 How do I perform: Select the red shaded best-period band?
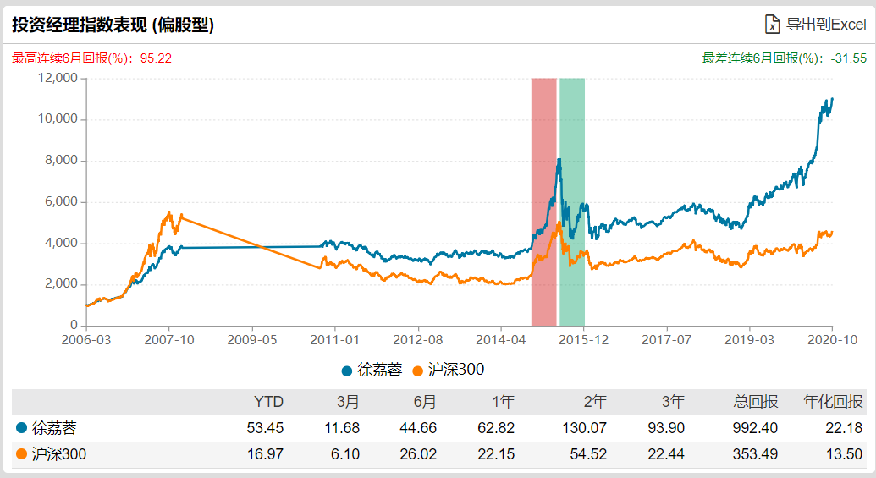pyautogui.click(x=543, y=201)
